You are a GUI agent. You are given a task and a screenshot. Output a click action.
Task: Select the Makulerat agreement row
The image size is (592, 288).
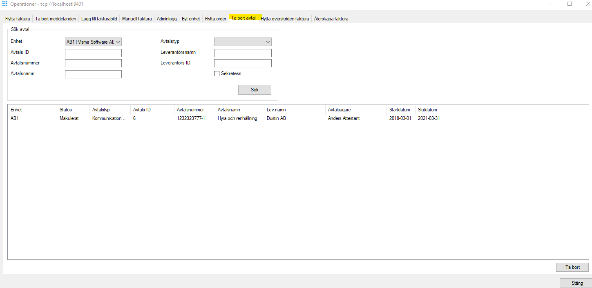(x=163, y=118)
